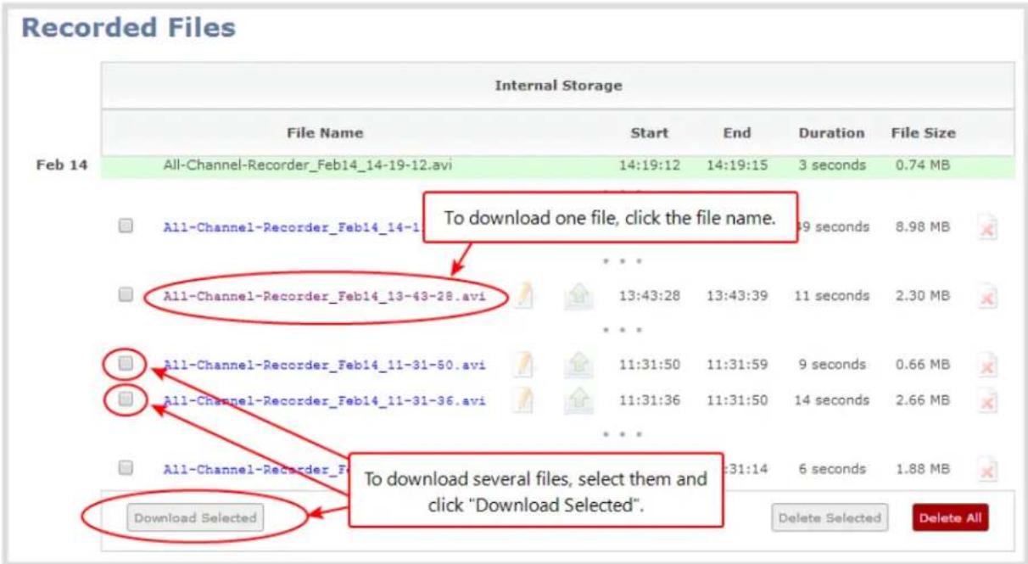Viewport: 1028px width, 564px height.
Task: Click the 6 seconds duration value
Action: 831,469
